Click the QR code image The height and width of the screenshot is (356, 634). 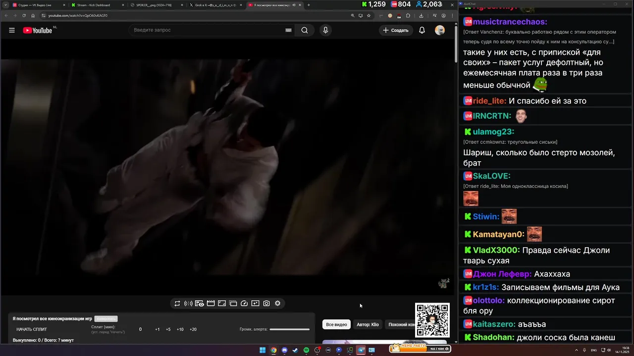click(432, 320)
